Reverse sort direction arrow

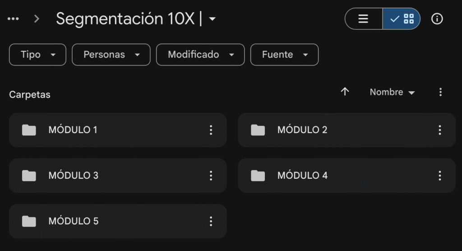tap(345, 92)
